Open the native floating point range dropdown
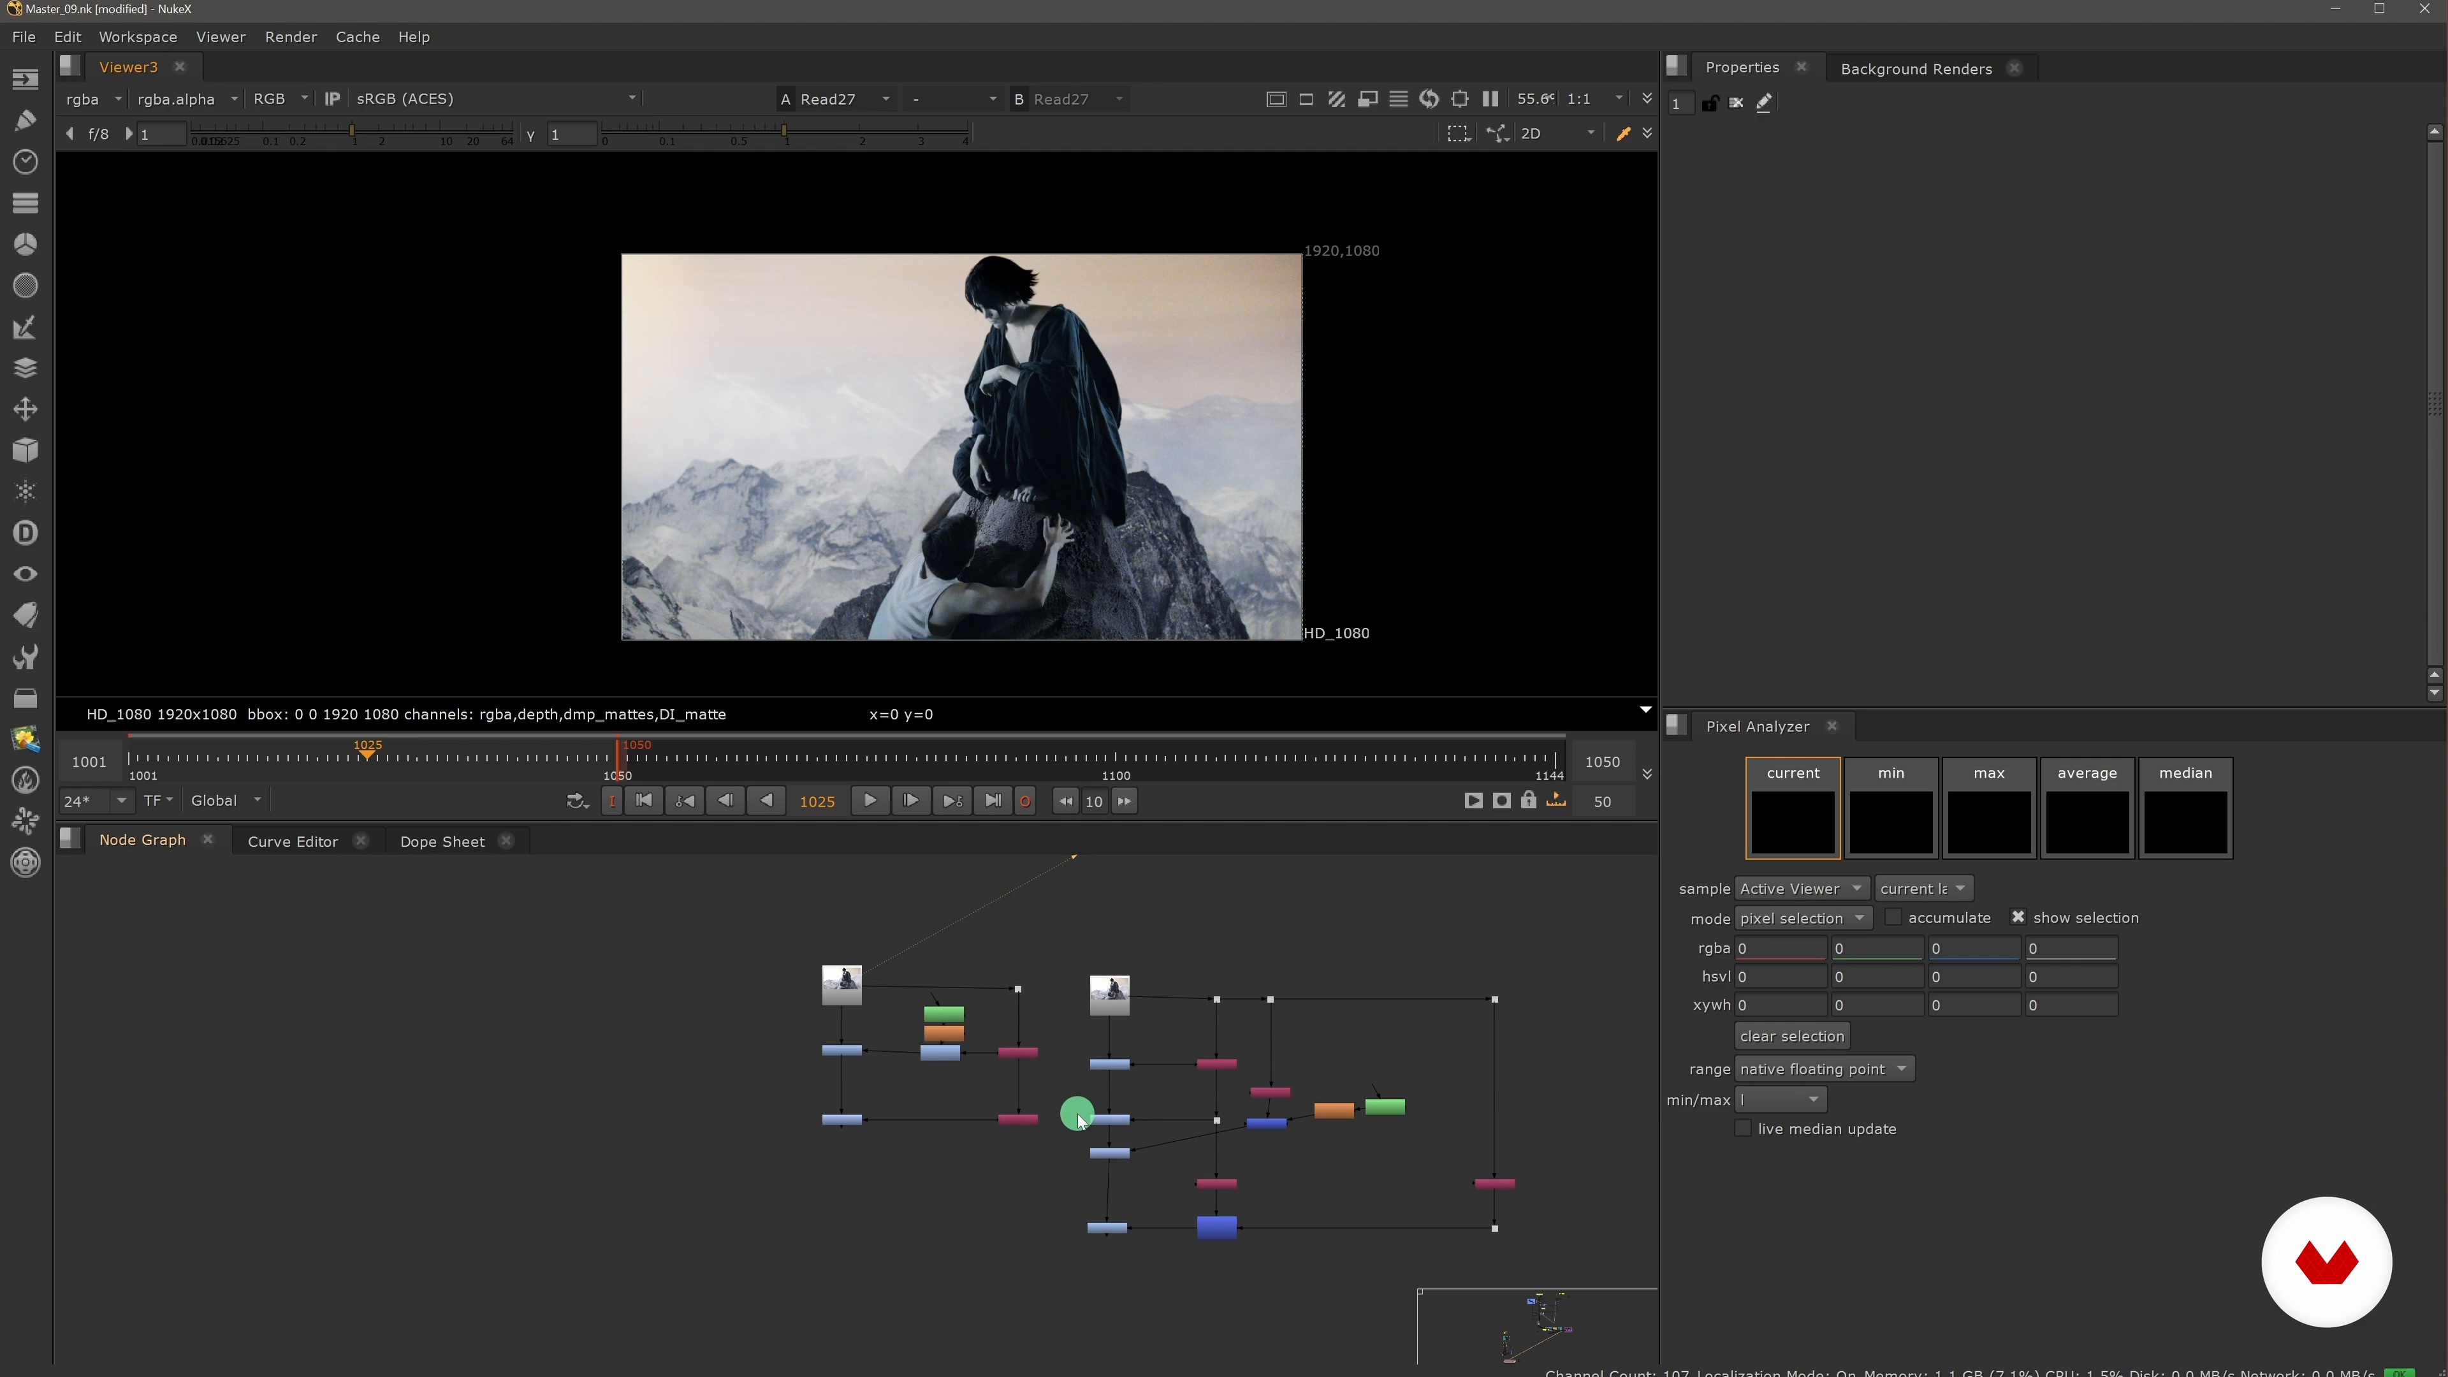The height and width of the screenshot is (1377, 2448). pyautogui.click(x=1824, y=1069)
